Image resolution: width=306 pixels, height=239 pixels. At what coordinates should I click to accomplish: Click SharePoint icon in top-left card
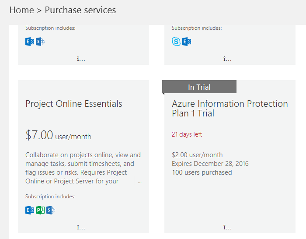tap(40, 42)
